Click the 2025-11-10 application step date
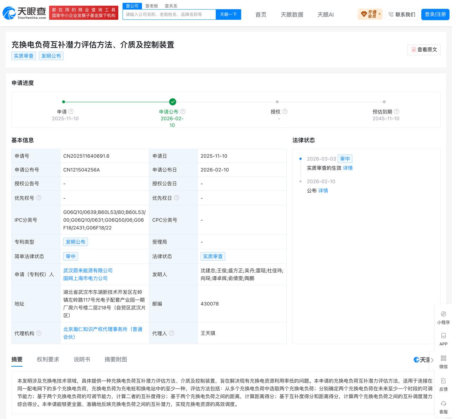 (x=65, y=118)
